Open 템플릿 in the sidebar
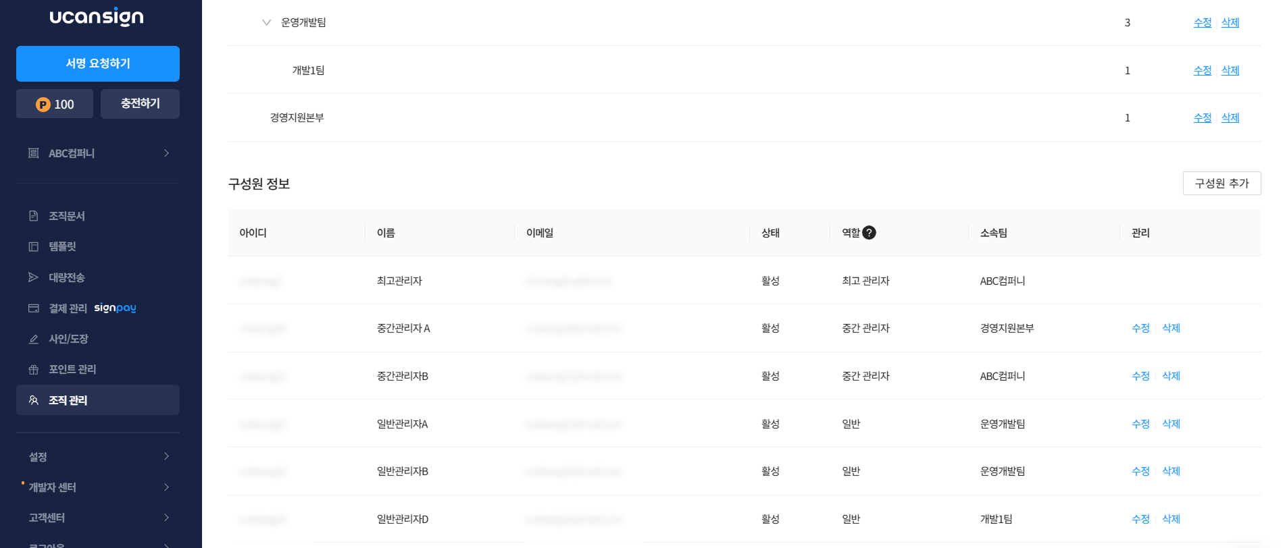 tap(98, 247)
